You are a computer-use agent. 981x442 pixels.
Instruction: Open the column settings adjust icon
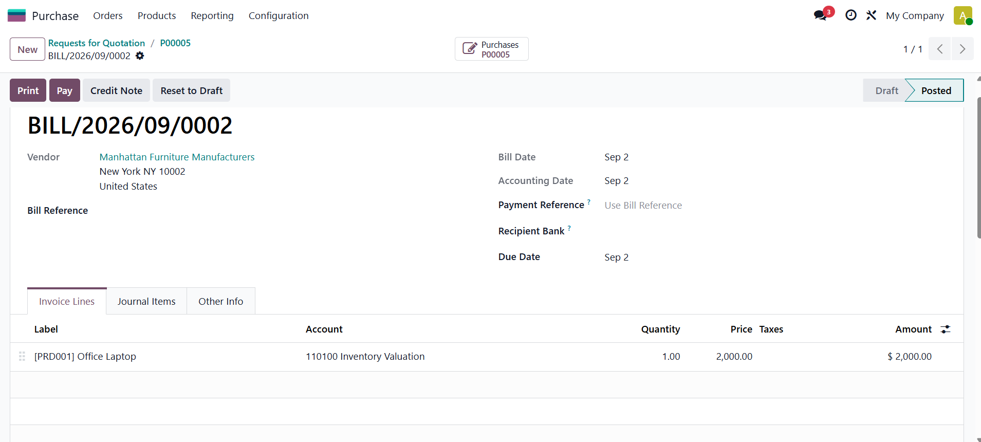[946, 329]
